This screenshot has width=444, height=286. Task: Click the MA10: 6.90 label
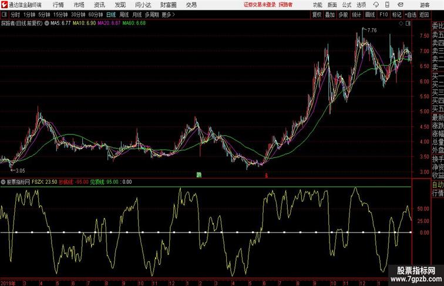[85, 23]
